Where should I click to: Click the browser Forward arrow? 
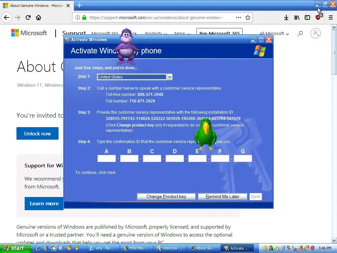(17, 17)
